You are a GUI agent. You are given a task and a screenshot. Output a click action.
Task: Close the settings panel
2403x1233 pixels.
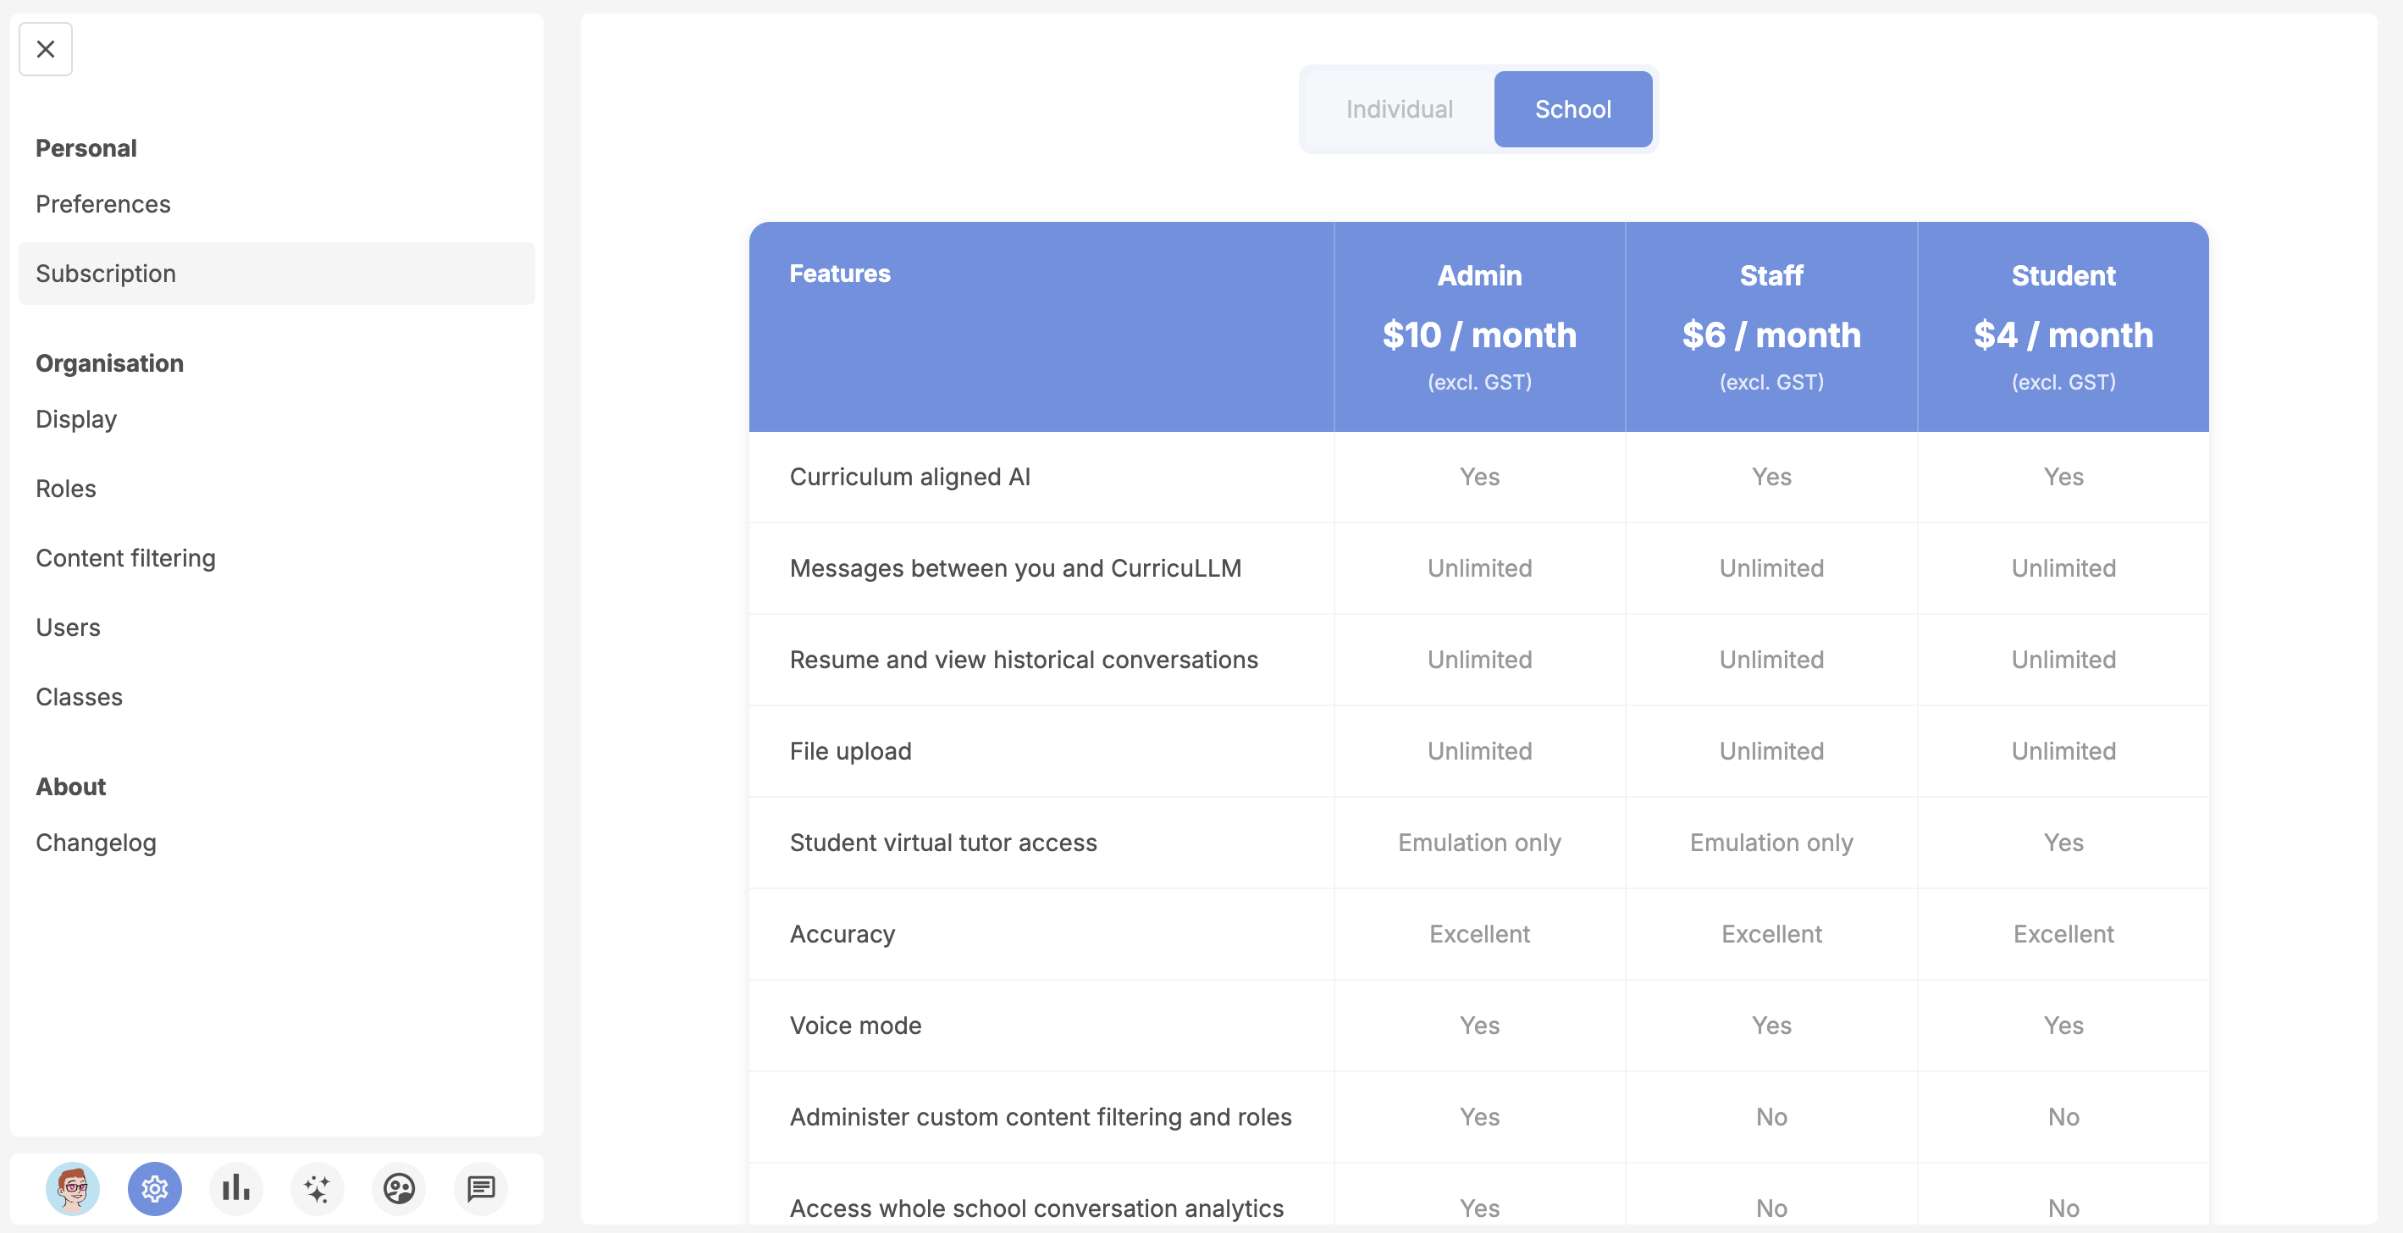[x=45, y=48]
